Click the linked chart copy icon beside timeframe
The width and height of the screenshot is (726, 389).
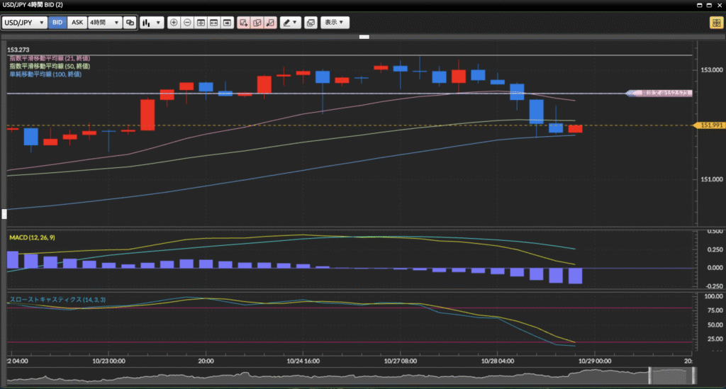tap(130, 23)
